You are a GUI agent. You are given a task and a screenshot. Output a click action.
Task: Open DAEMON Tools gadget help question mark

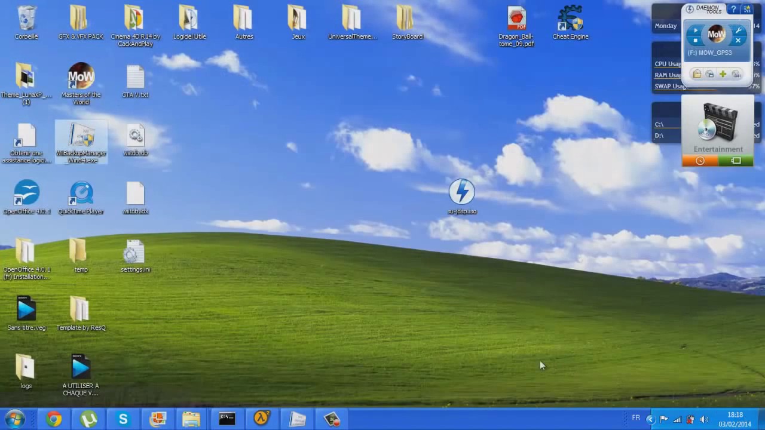coord(733,10)
